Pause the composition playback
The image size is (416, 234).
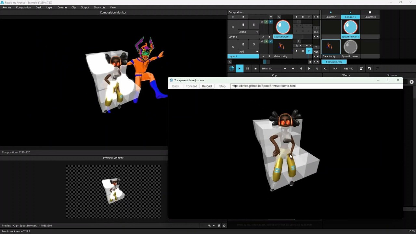pos(247,68)
